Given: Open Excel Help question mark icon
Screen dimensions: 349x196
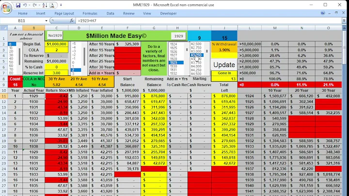Looking at the screenshot, I should pos(323,13).
